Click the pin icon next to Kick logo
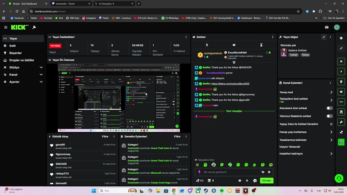This screenshot has height=195, width=347. (x=34, y=27)
